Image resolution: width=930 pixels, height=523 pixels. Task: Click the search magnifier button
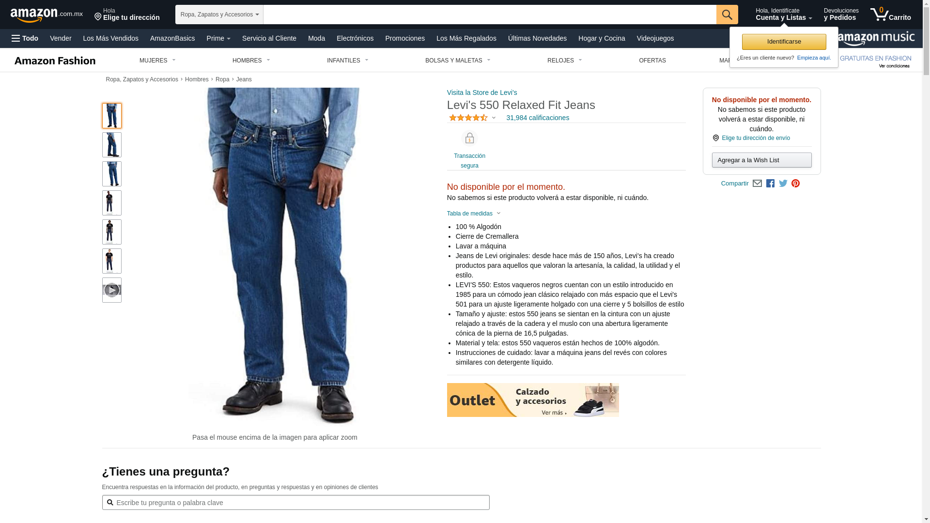(727, 15)
